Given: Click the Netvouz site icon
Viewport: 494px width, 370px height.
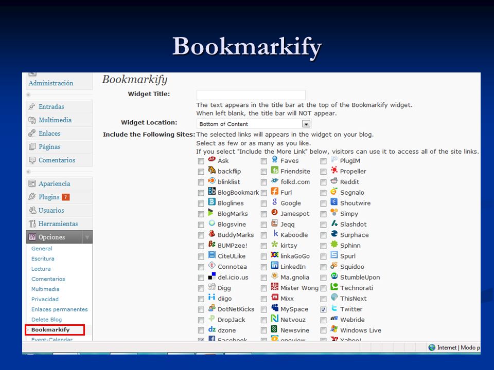Looking at the screenshot, I should [275, 319].
